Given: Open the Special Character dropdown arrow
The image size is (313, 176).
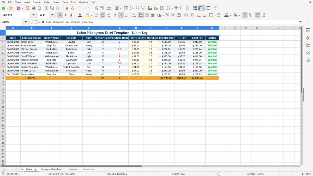Looking at the screenshot, I should point(172,8).
